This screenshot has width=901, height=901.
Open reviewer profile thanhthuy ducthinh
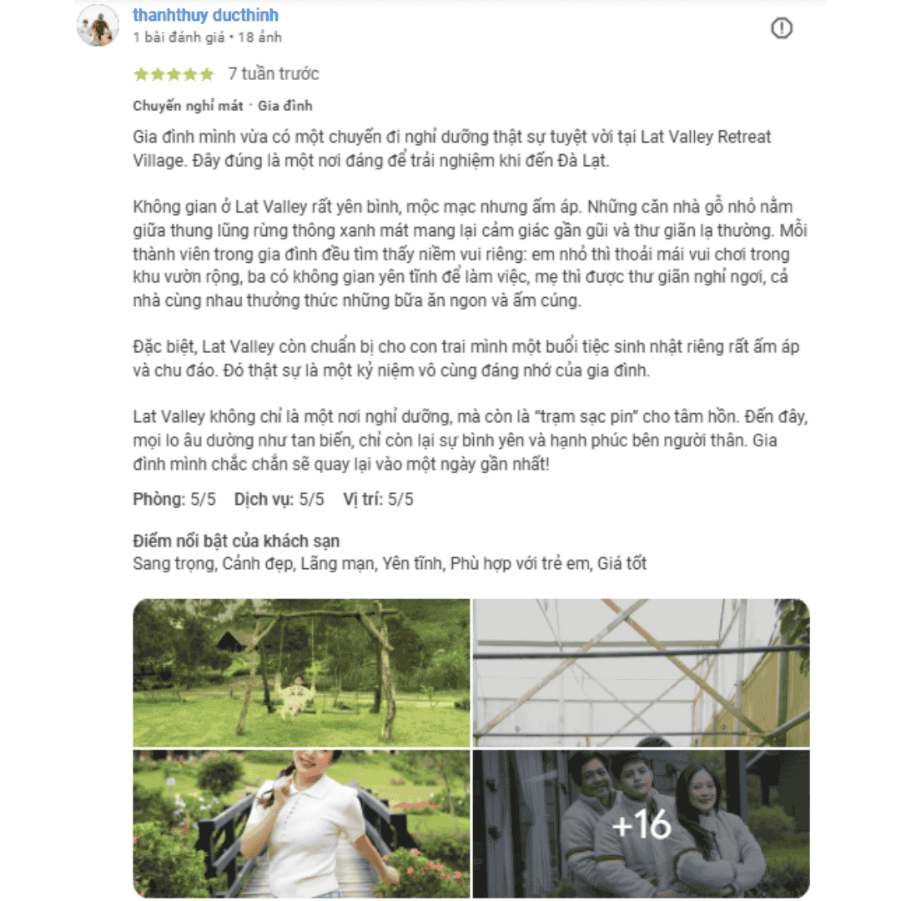pyautogui.click(x=206, y=15)
